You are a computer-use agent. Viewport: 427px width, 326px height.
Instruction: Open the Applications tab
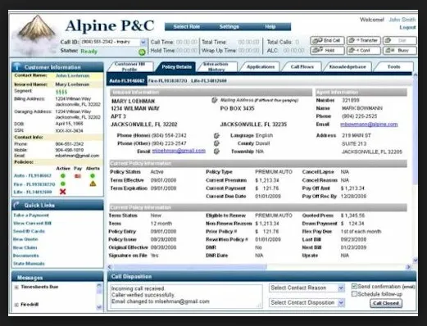pos(260,67)
